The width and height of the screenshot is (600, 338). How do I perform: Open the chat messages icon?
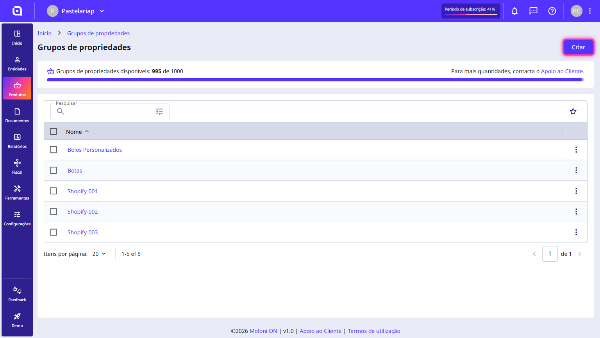pos(534,11)
